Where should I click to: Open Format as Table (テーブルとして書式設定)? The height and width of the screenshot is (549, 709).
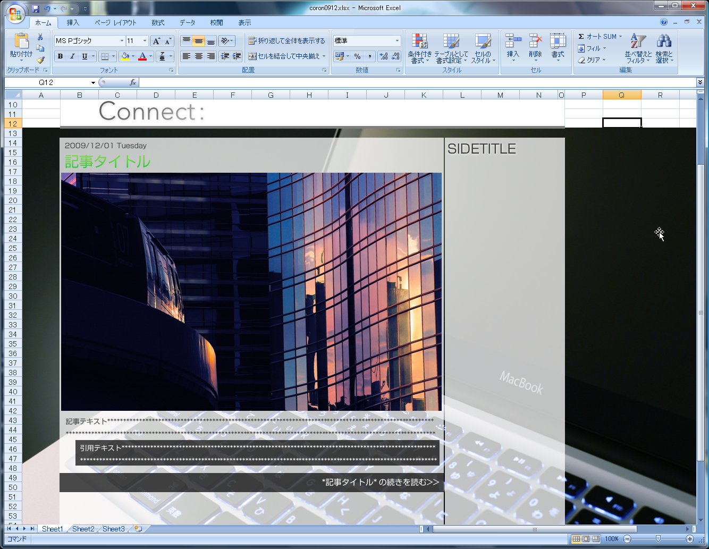[451, 48]
